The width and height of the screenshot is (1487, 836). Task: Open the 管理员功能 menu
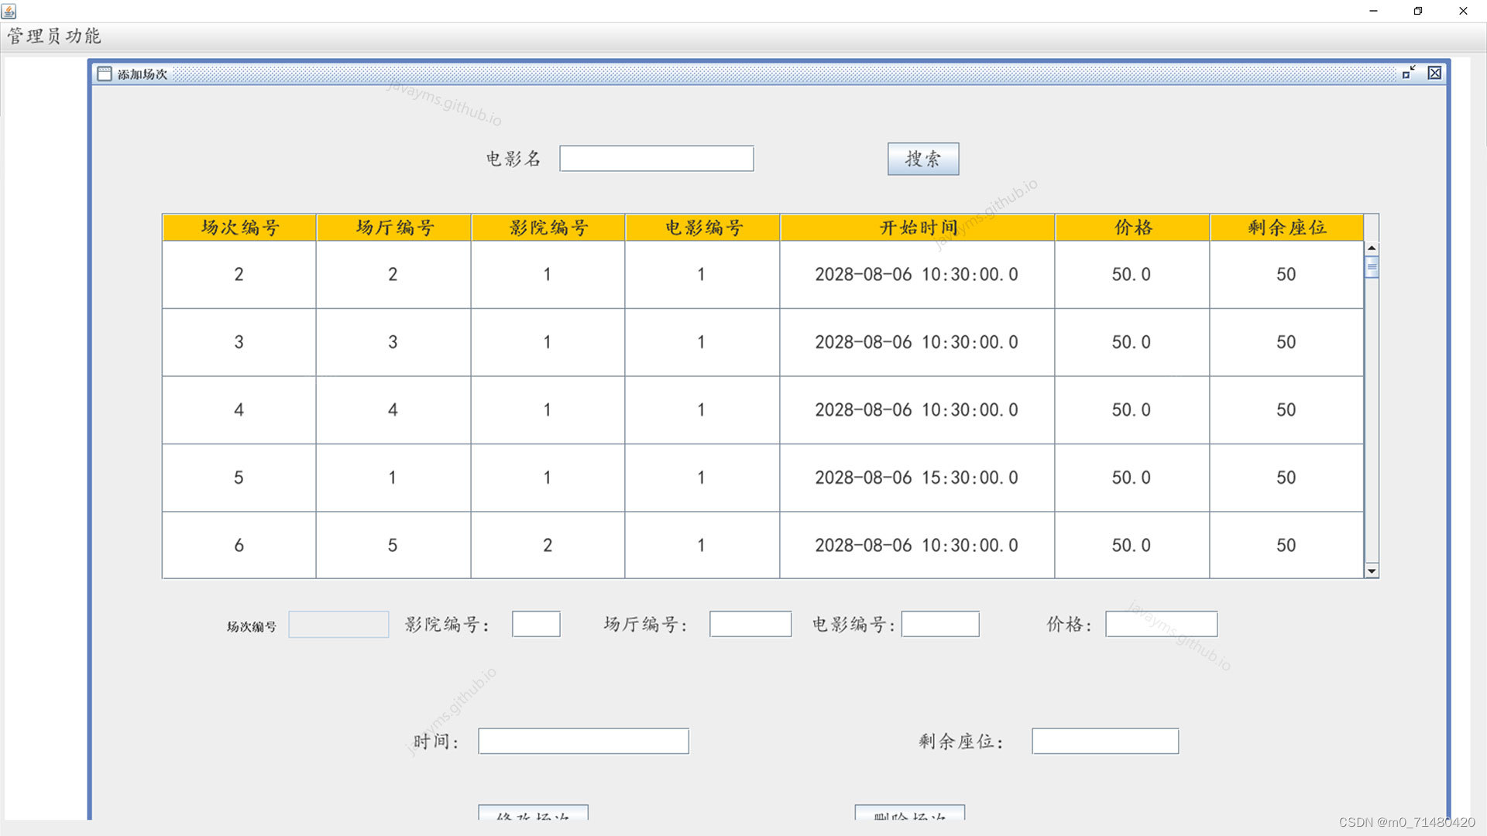[54, 36]
